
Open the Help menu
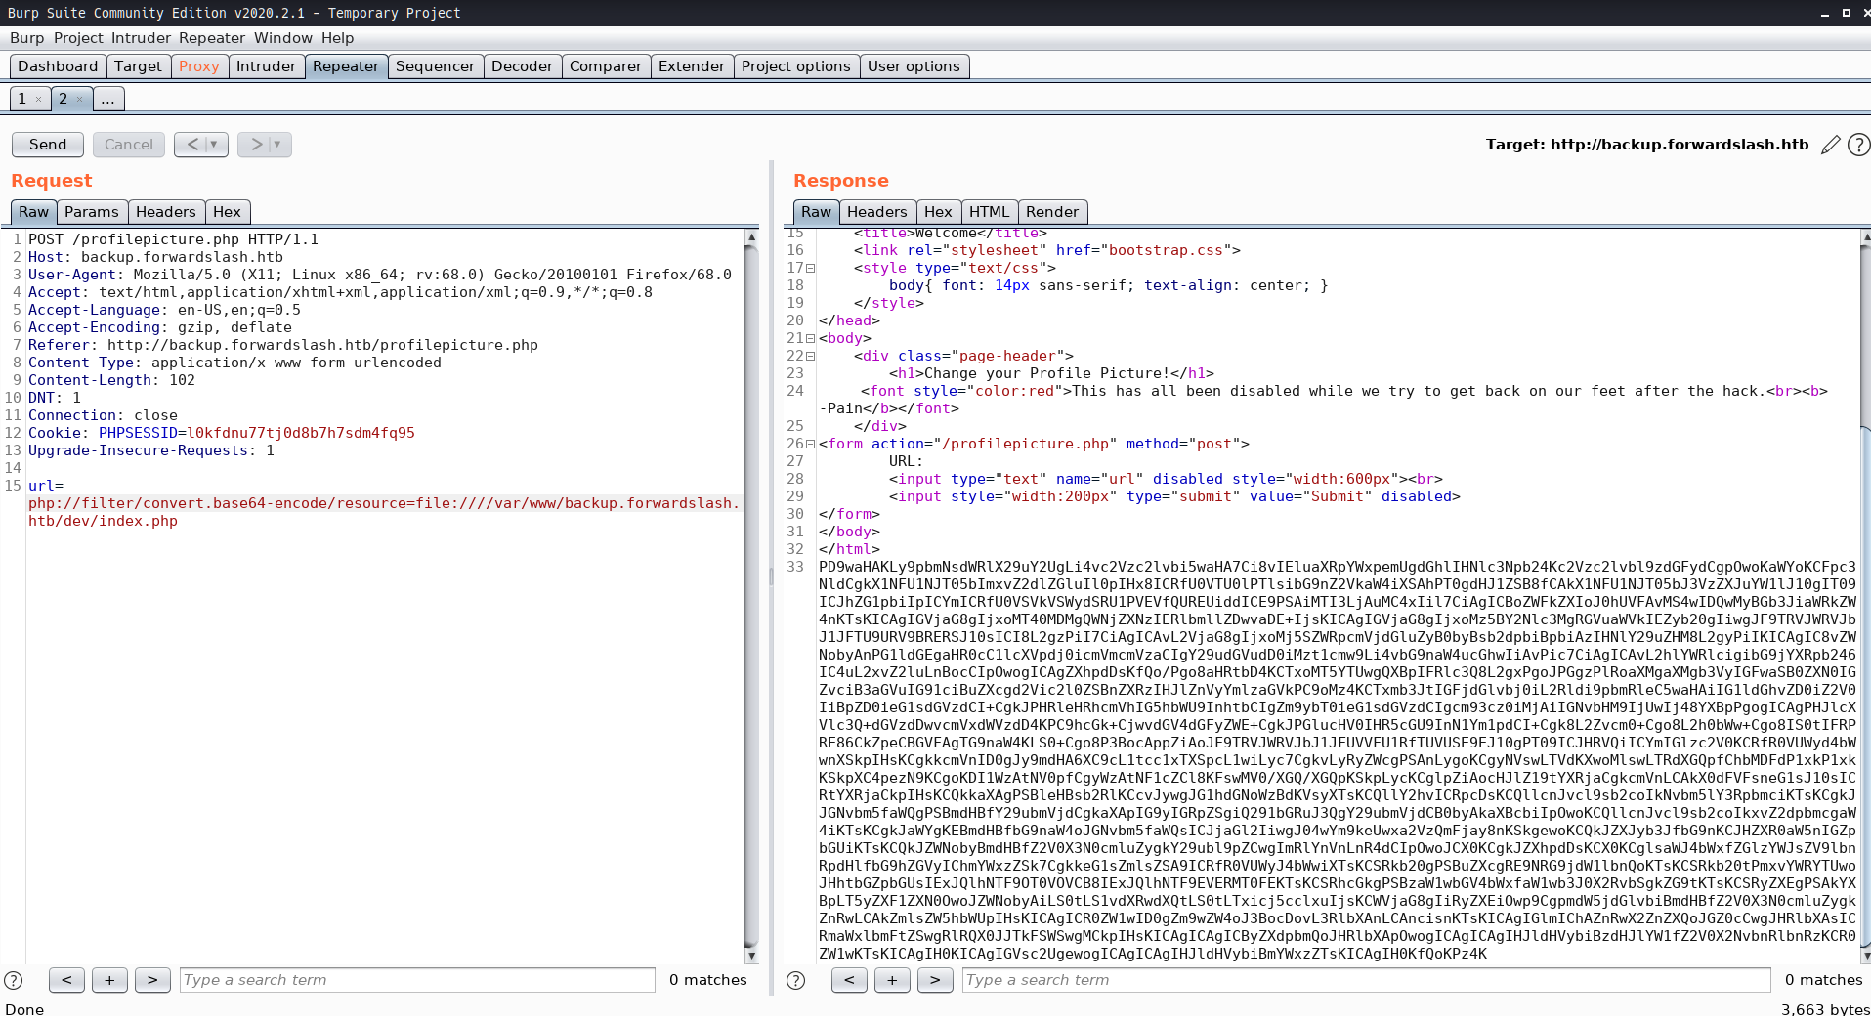coord(338,38)
